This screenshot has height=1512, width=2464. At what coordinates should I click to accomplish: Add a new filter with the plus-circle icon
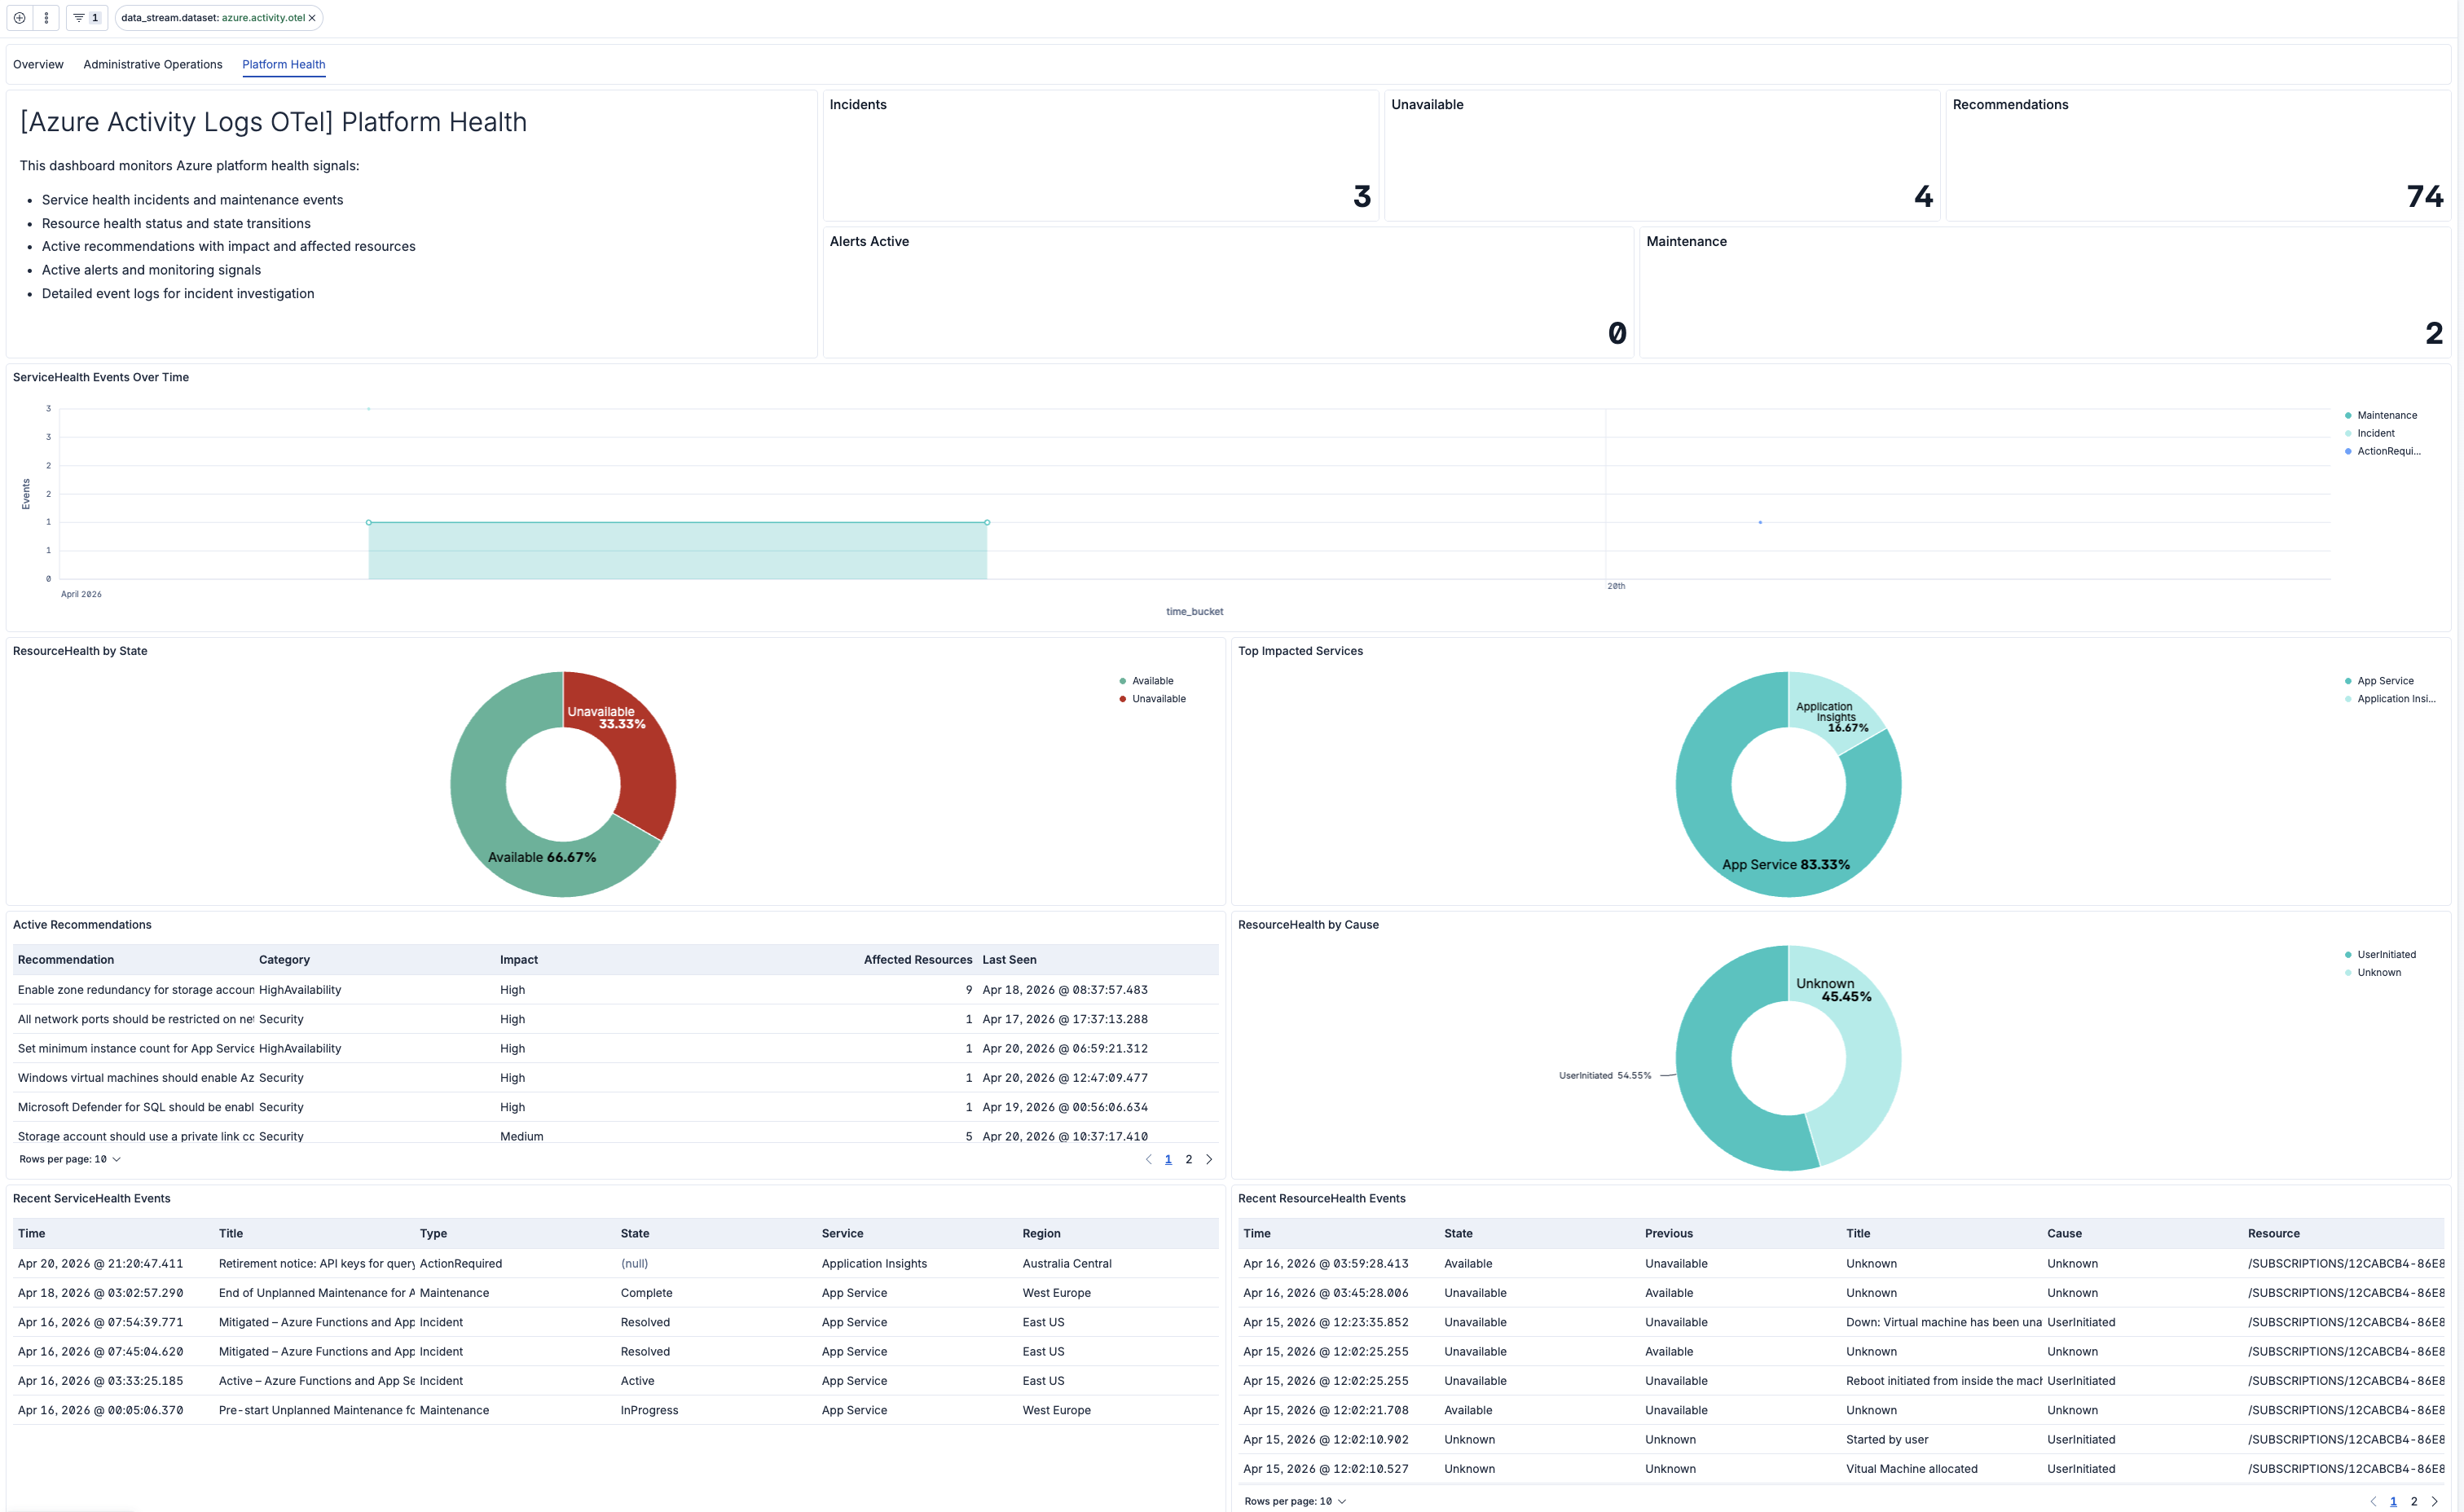18,17
